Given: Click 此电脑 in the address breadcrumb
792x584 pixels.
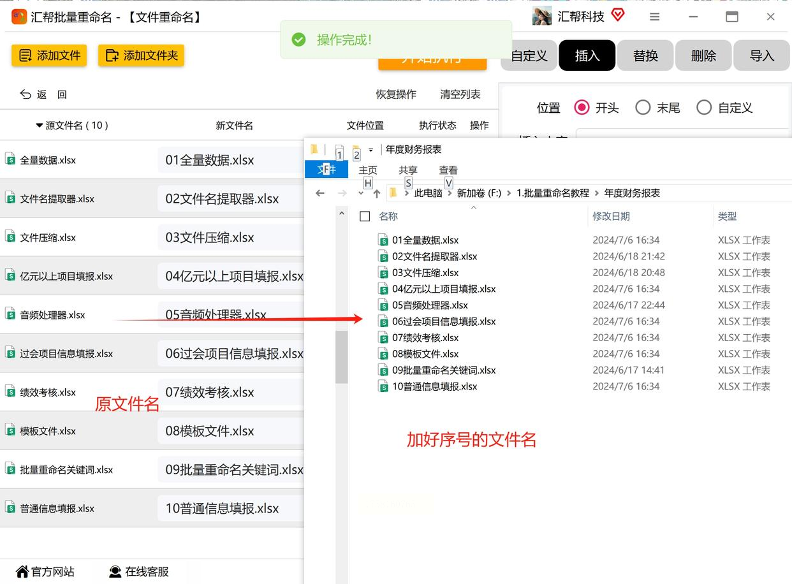Looking at the screenshot, I should coord(428,193).
